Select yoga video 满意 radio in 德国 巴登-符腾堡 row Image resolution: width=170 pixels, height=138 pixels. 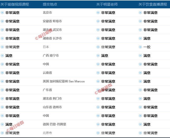coord(2,124)
